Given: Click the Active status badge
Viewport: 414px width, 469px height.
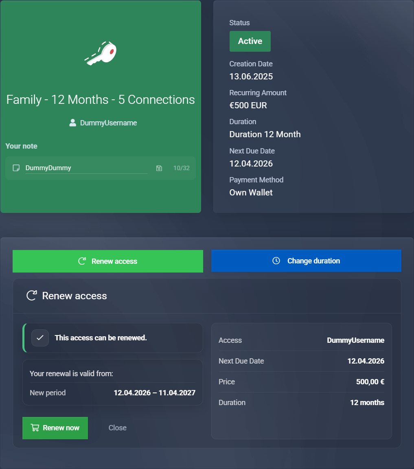Looking at the screenshot, I should 250,41.
